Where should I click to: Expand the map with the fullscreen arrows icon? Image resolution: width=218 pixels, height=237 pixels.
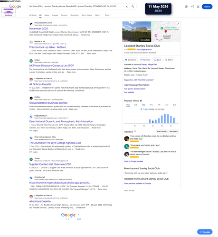click(x=178, y=24)
